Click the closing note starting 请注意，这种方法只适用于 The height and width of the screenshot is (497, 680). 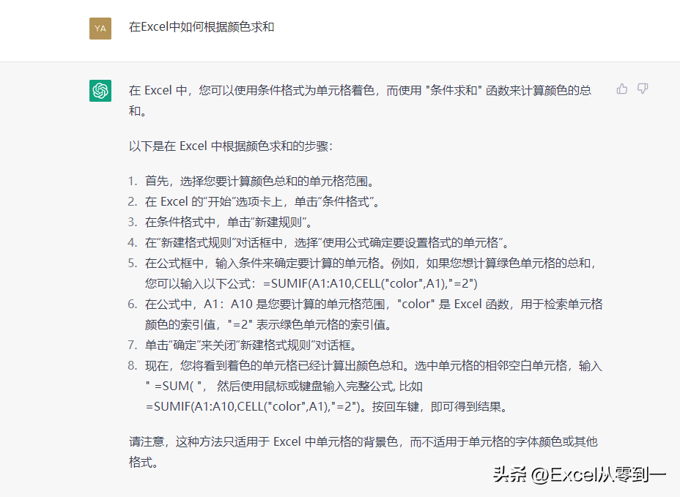[363, 452]
